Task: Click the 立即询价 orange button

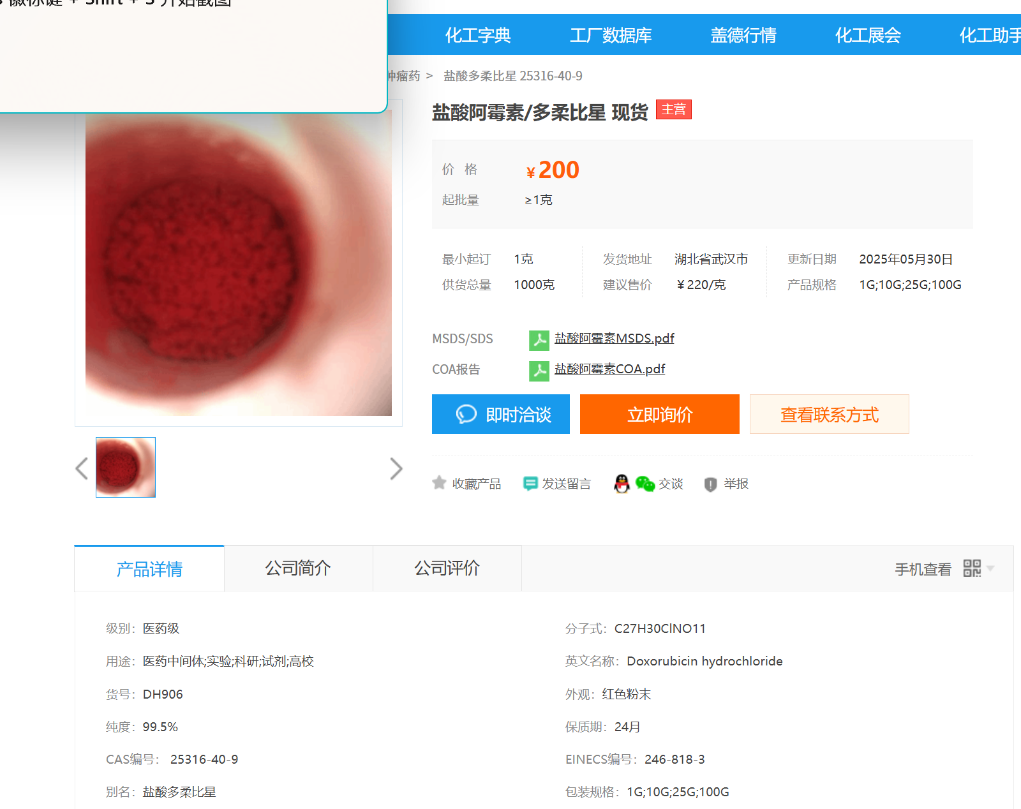Action: pos(660,414)
